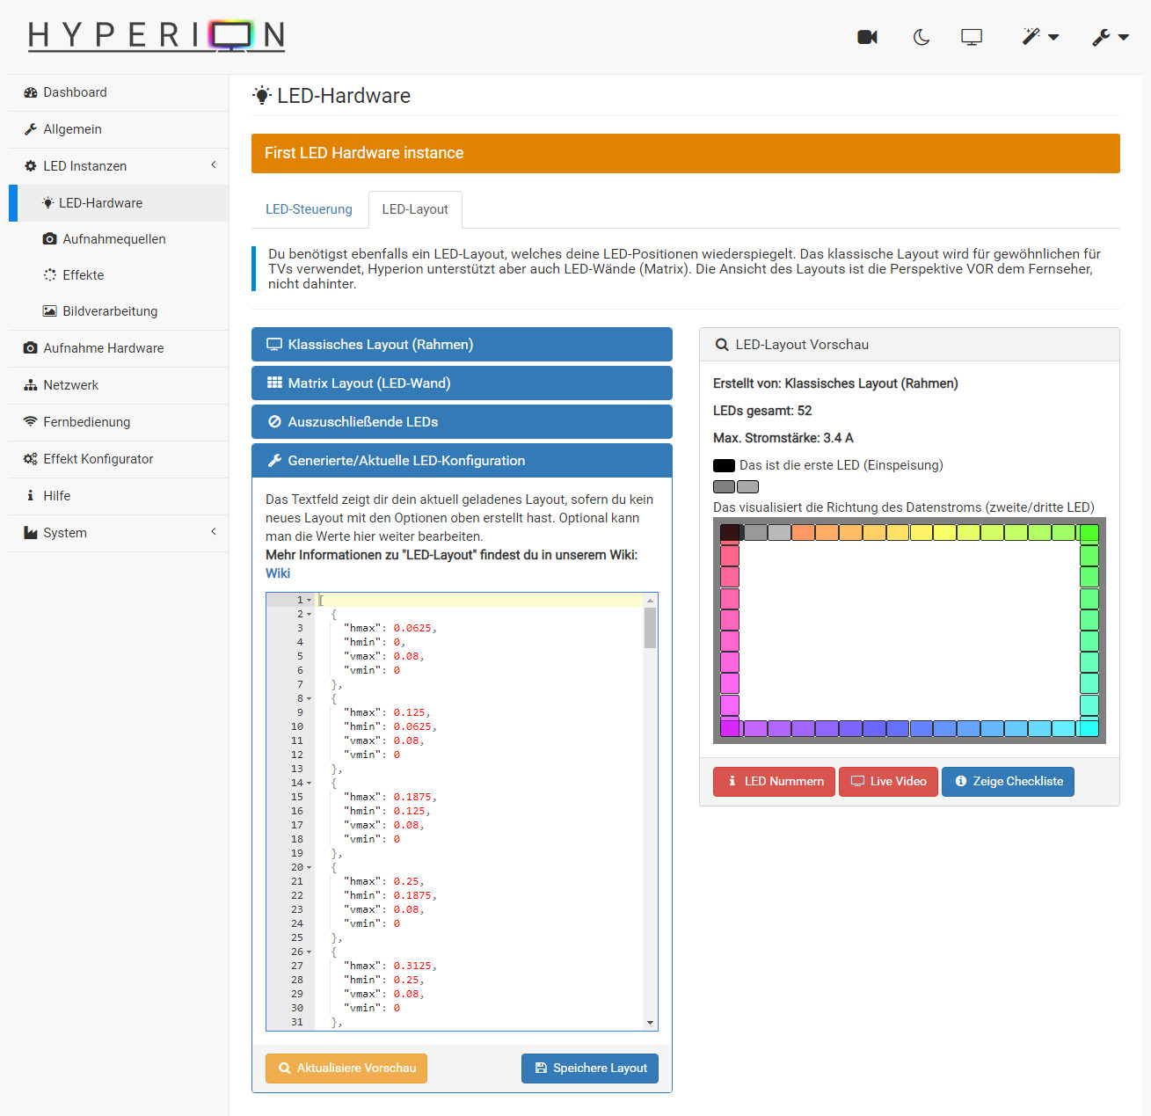Image resolution: width=1151 pixels, height=1116 pixels.
Task: Switch to the LED-Steuerung tab
Action: [309, 209]
